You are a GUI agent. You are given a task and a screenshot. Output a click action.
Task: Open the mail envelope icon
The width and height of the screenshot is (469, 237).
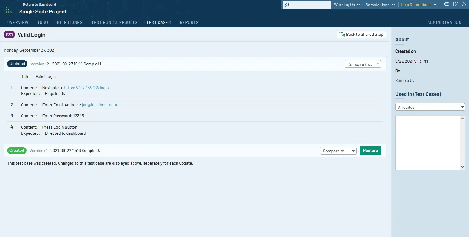pos(446,4)
